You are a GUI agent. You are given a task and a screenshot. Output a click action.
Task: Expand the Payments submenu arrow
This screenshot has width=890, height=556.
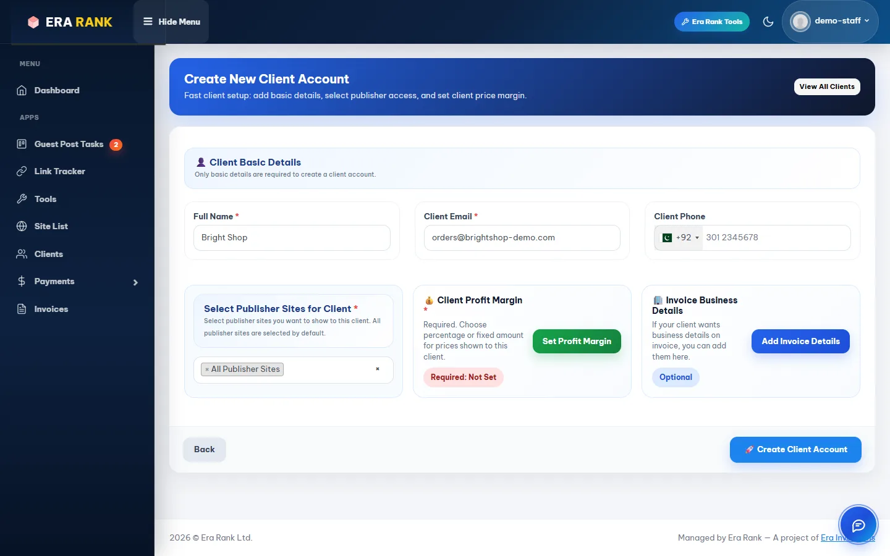point(135,282)
